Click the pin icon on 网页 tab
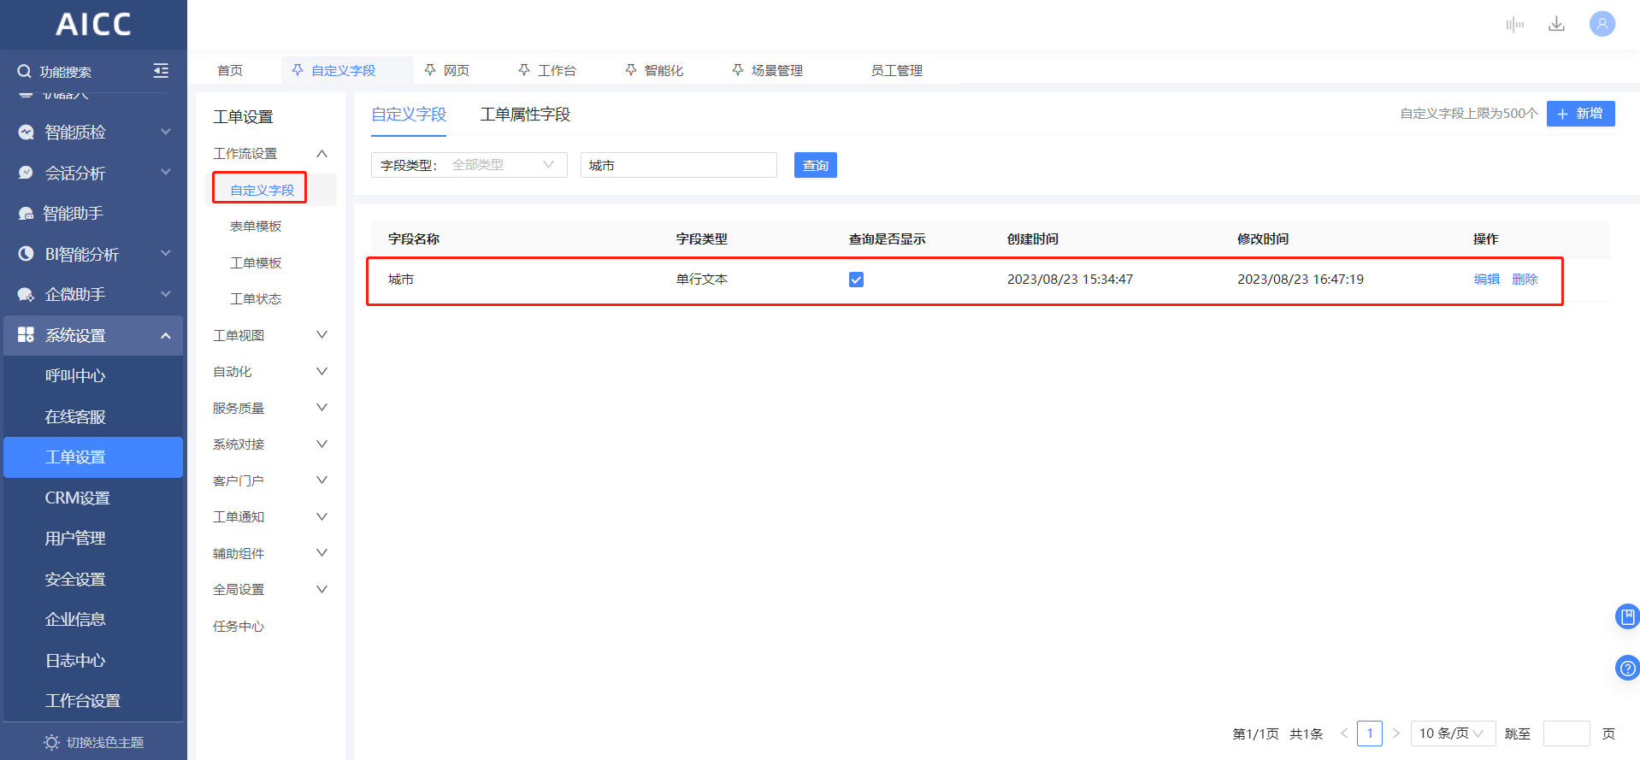Screen dimensions: 1640x760 (430, 70)
